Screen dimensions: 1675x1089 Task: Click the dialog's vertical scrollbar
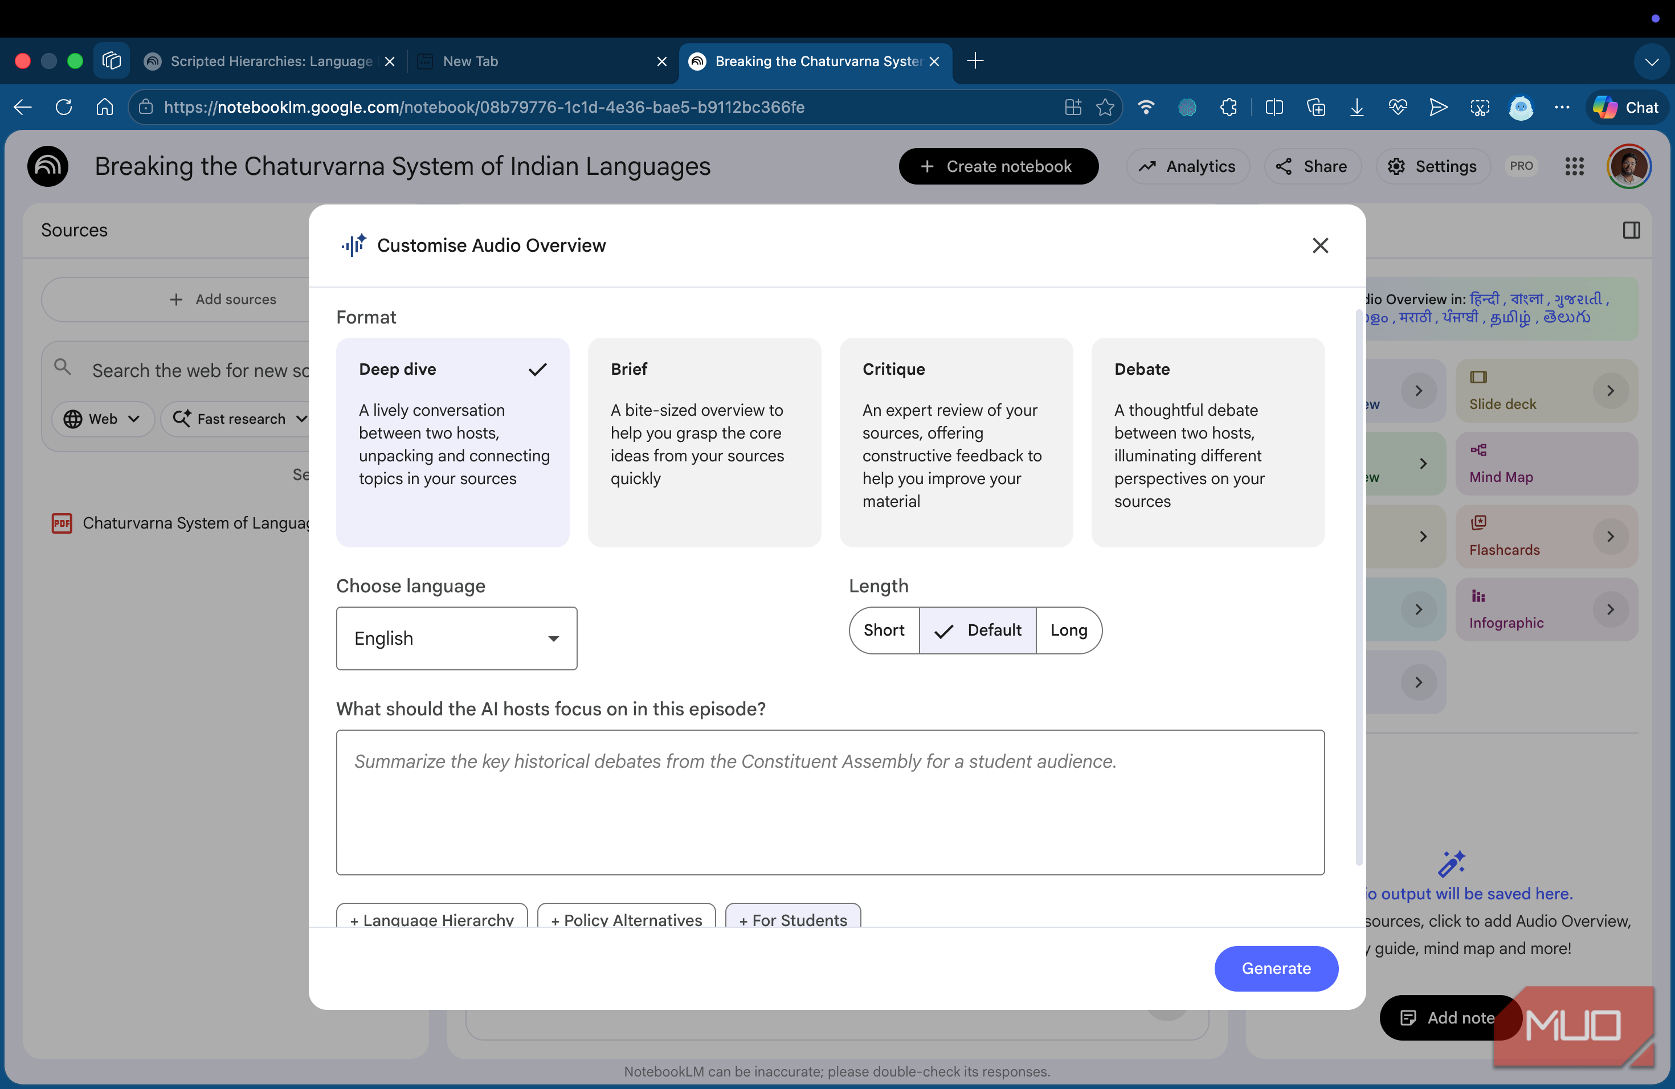(1358, 587)
